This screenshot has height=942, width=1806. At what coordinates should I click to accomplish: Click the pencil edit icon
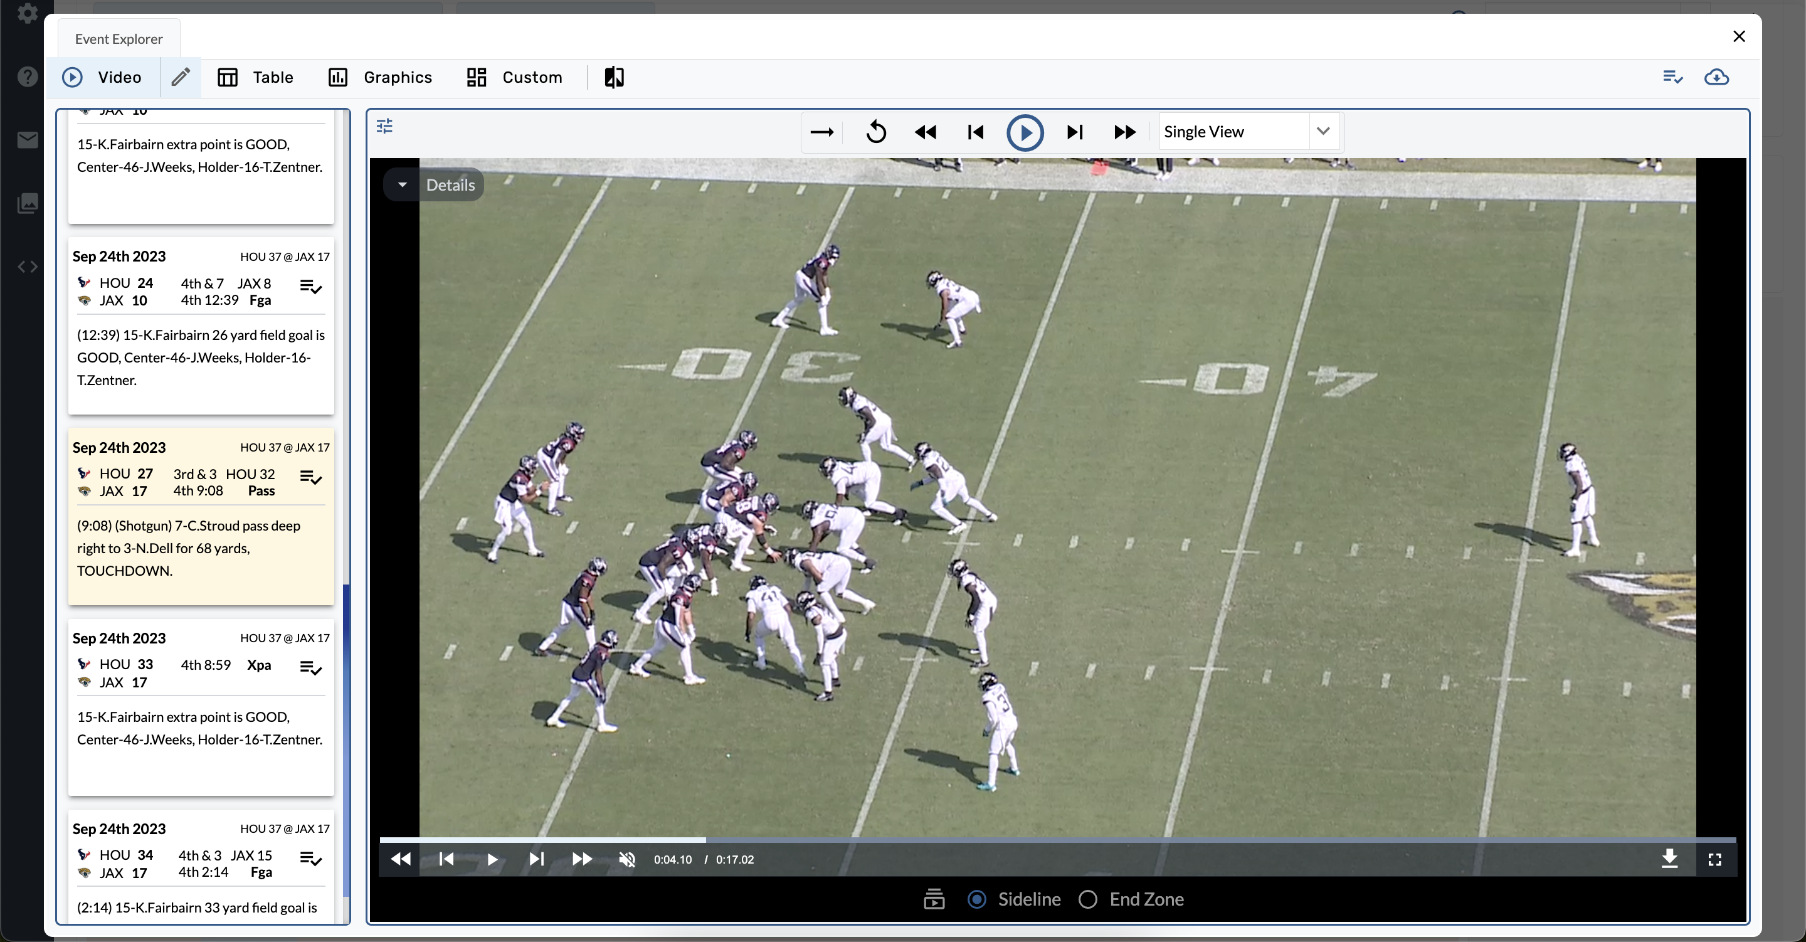pos(180,77)
